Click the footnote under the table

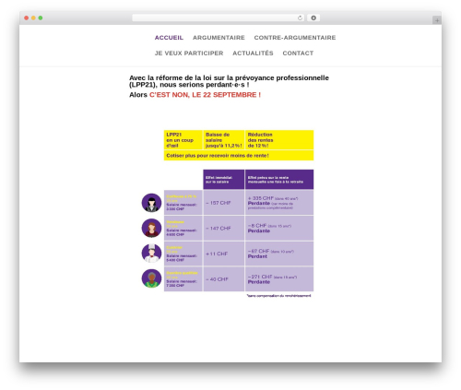click(278, 296)
